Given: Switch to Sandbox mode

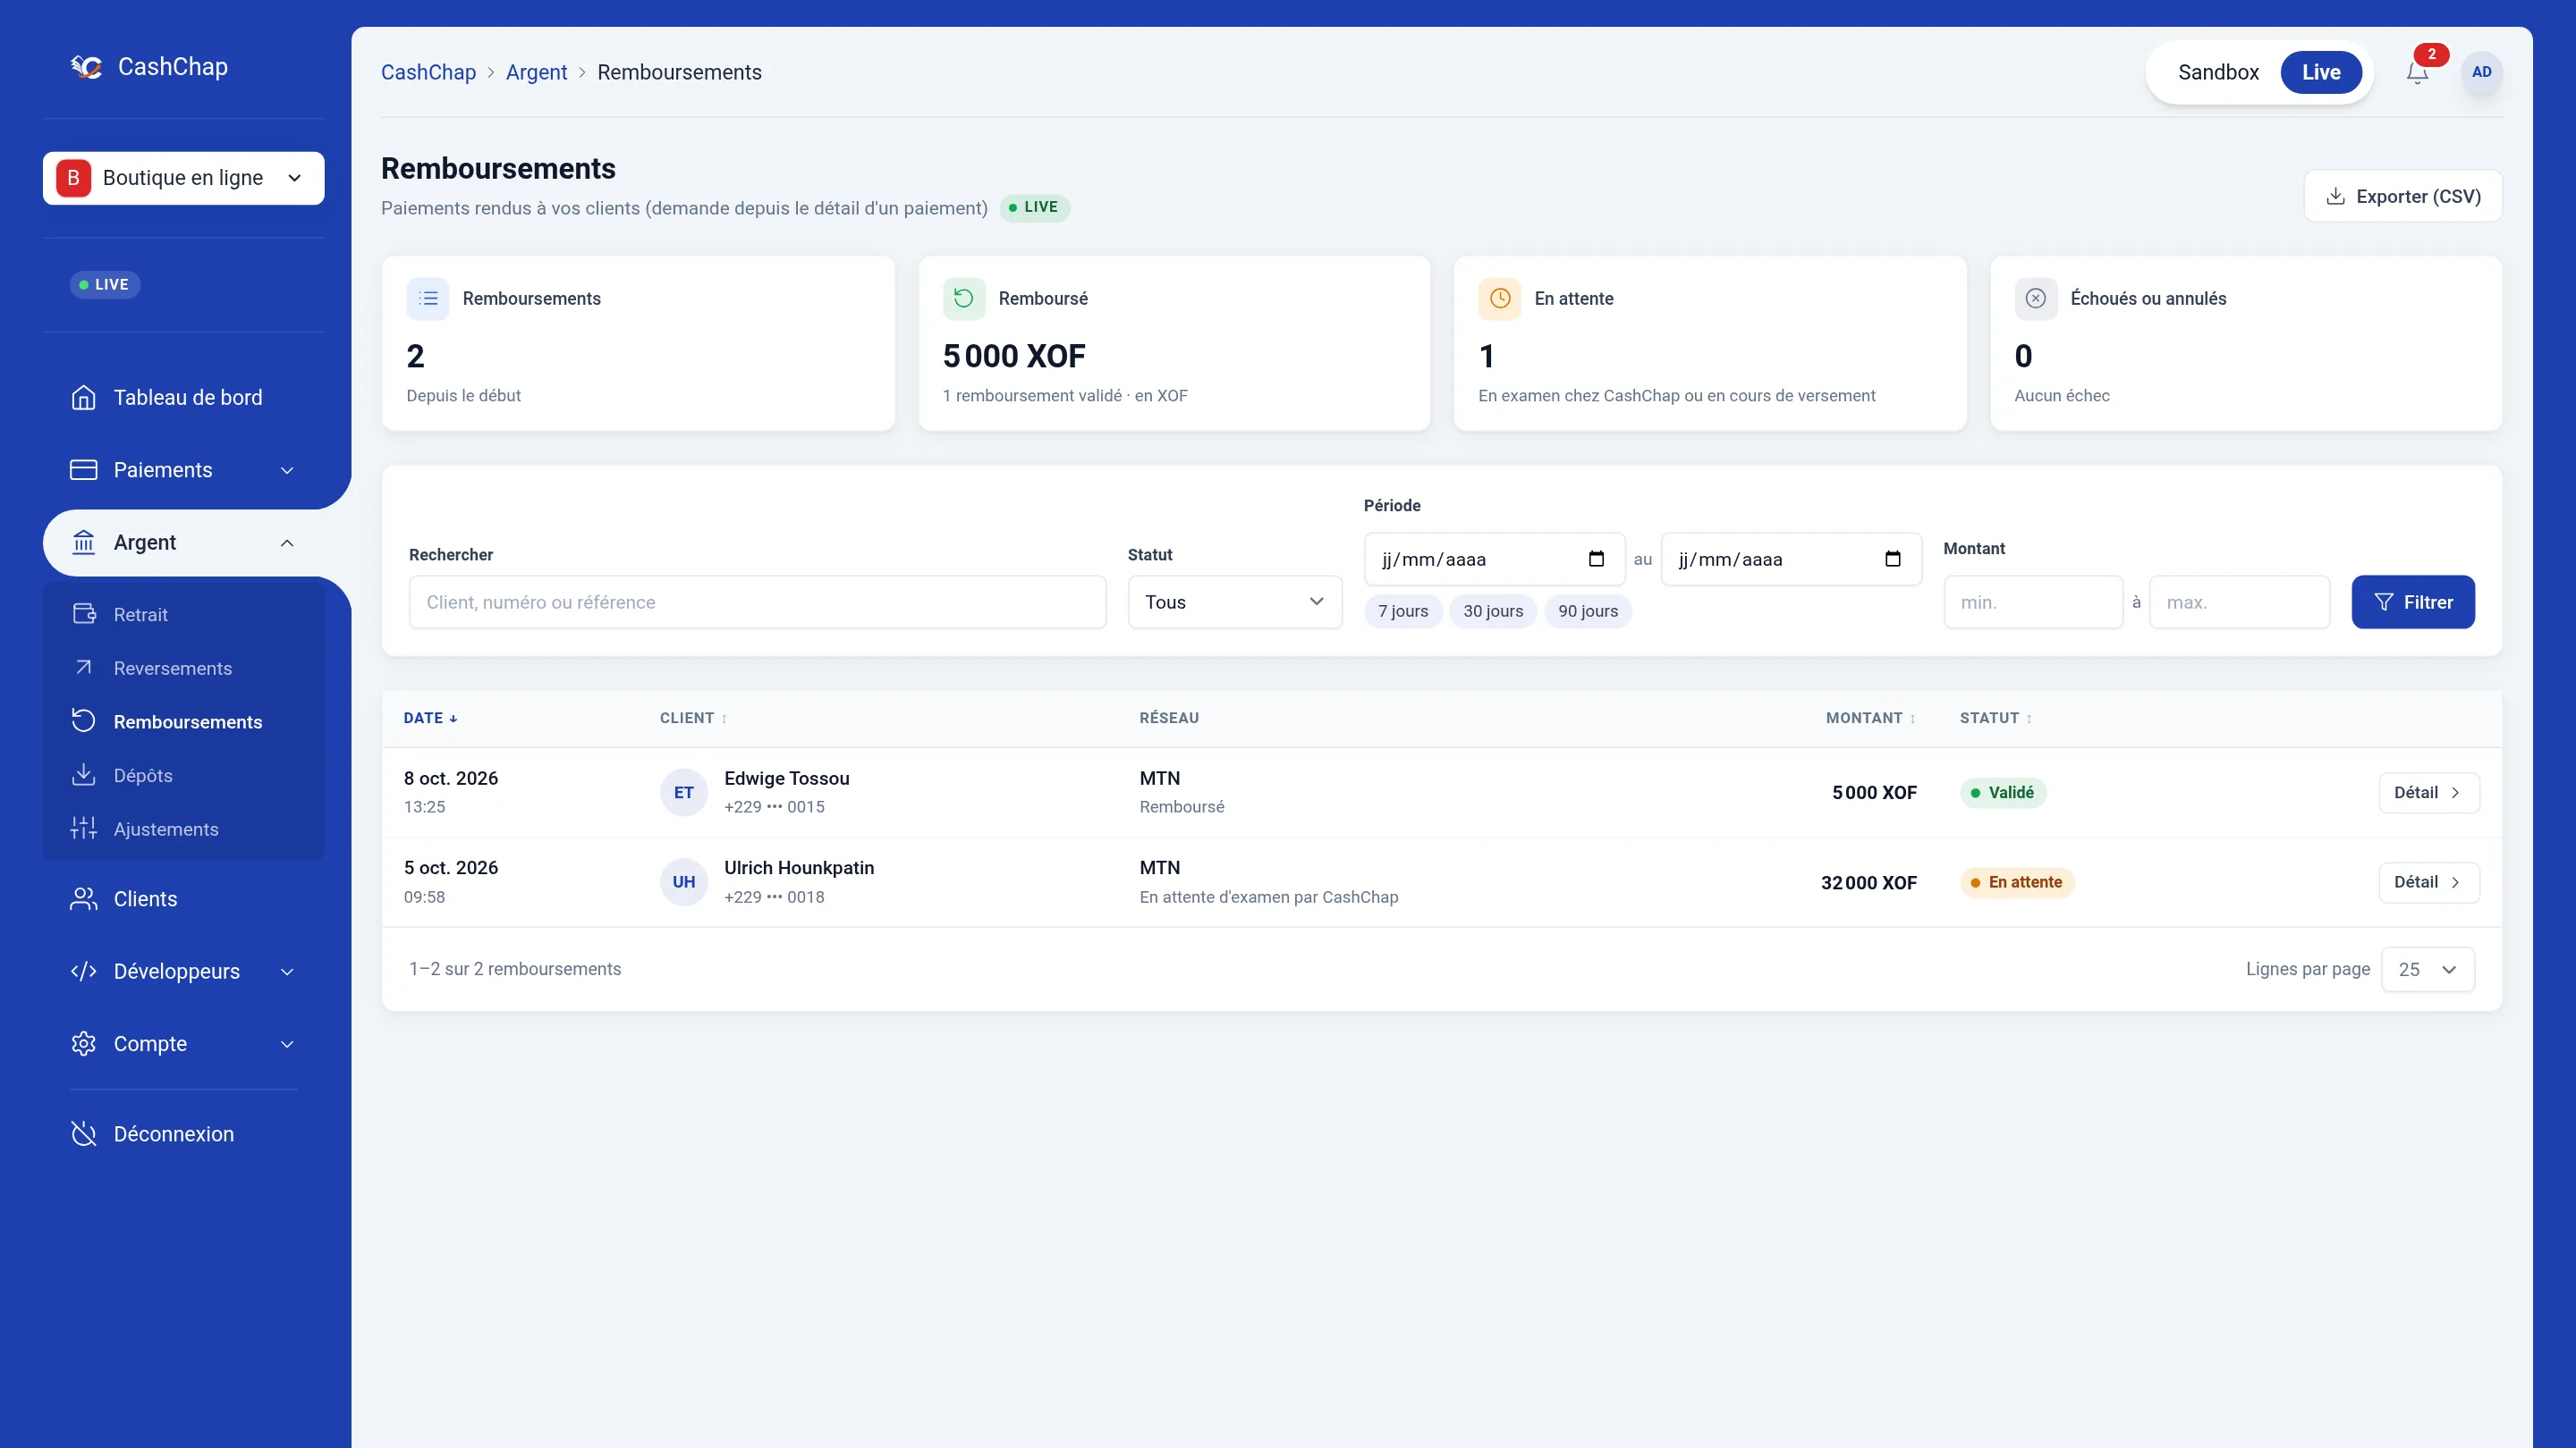Looking at the screenshot, I should [x=2218, y=72].
